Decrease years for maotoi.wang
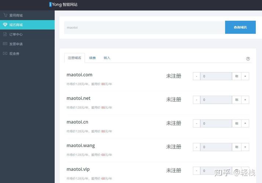 tap(197, 147)
